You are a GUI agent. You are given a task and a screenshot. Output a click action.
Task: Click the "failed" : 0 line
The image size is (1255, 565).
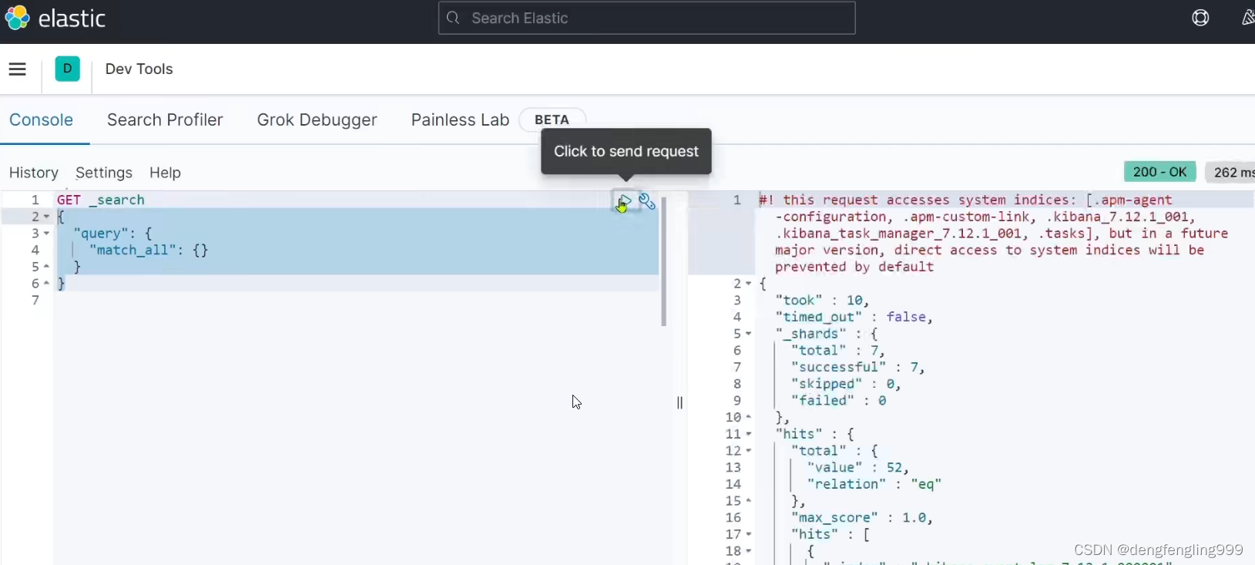click(838, 400)
